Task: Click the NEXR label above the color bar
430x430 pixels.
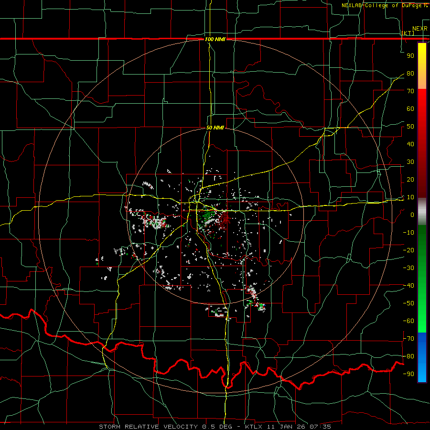Action: pos(420,29)
